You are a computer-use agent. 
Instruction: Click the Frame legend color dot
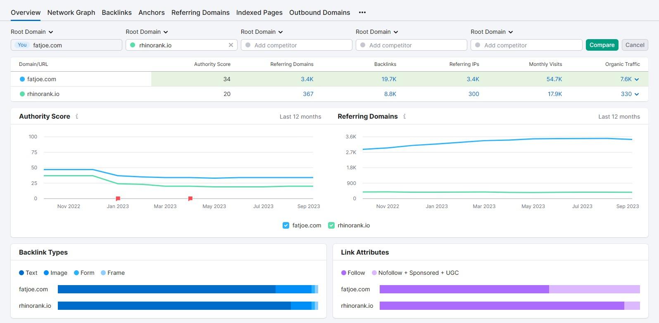pos(103,273)
